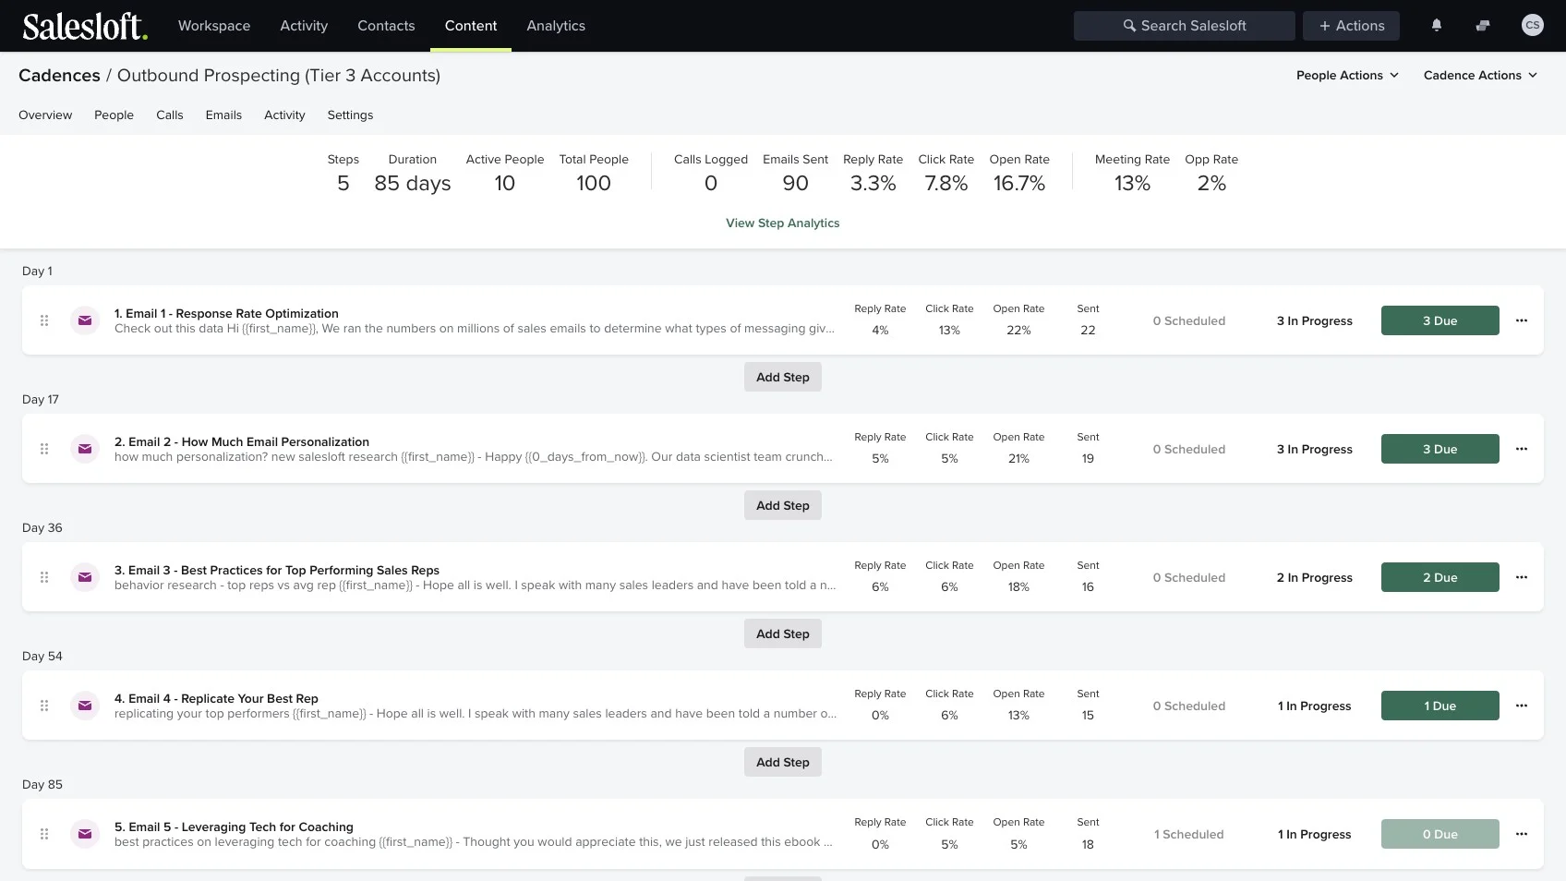Grab drag handle for Email 2 step

44,449
